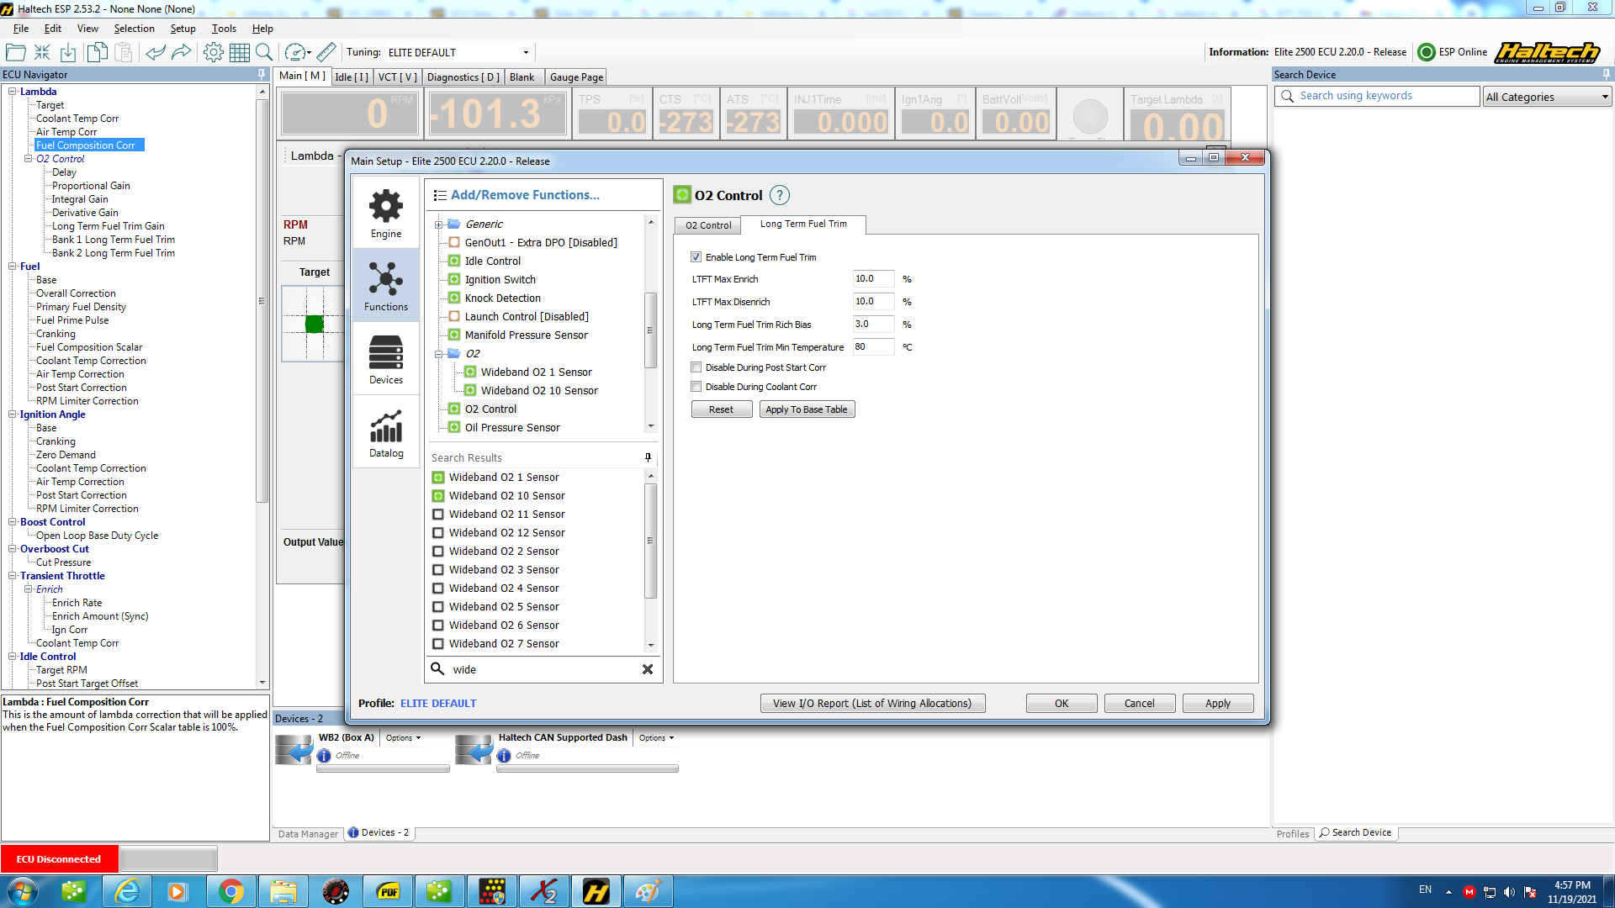The image size is (1615, 908).
Task: Open the Tools menu
Action: [x=224, y=29]
